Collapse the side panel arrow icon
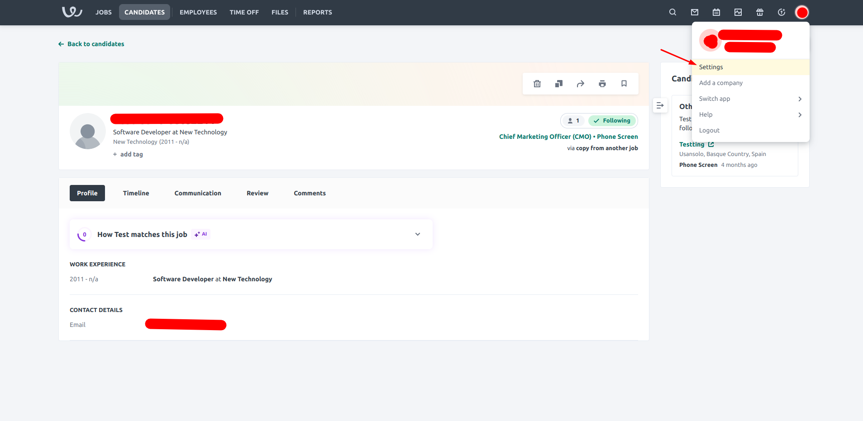863x421 pixels. [660, 105]
